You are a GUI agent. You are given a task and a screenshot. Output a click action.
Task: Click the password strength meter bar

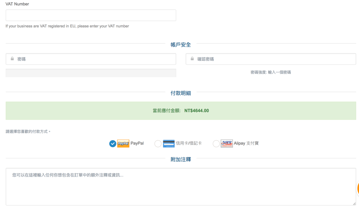tap(91, 73)
